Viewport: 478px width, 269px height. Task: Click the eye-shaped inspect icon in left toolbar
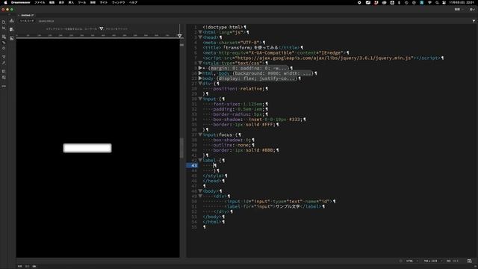click(x=4, y=48)
